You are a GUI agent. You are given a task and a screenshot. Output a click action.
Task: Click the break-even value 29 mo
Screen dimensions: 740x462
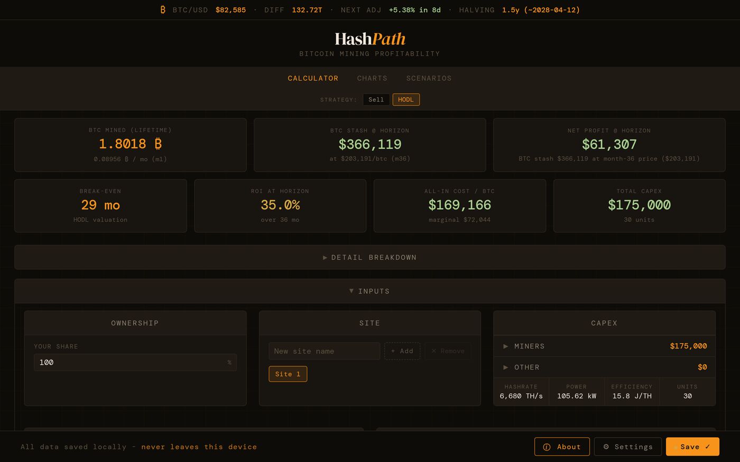pyautogui.click(x=100, y=205)
